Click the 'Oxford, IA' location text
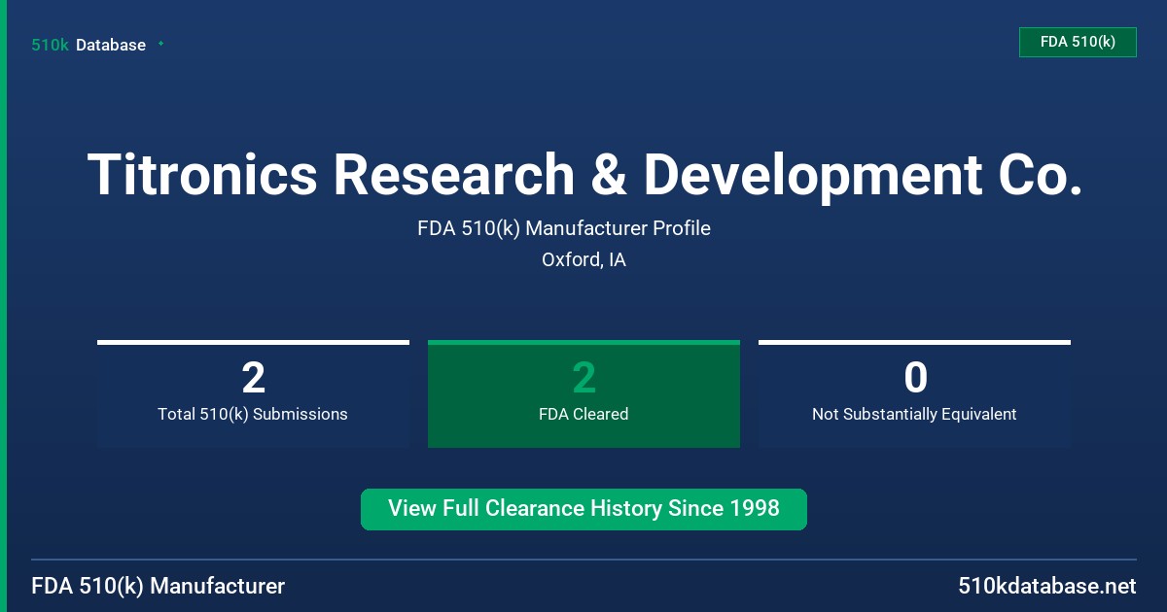Image resolution: width=1167 pixels, height=612 pixels. pos(583,259)
